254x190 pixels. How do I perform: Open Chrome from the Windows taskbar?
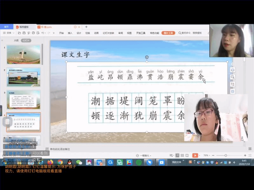[x=60, y=162]
